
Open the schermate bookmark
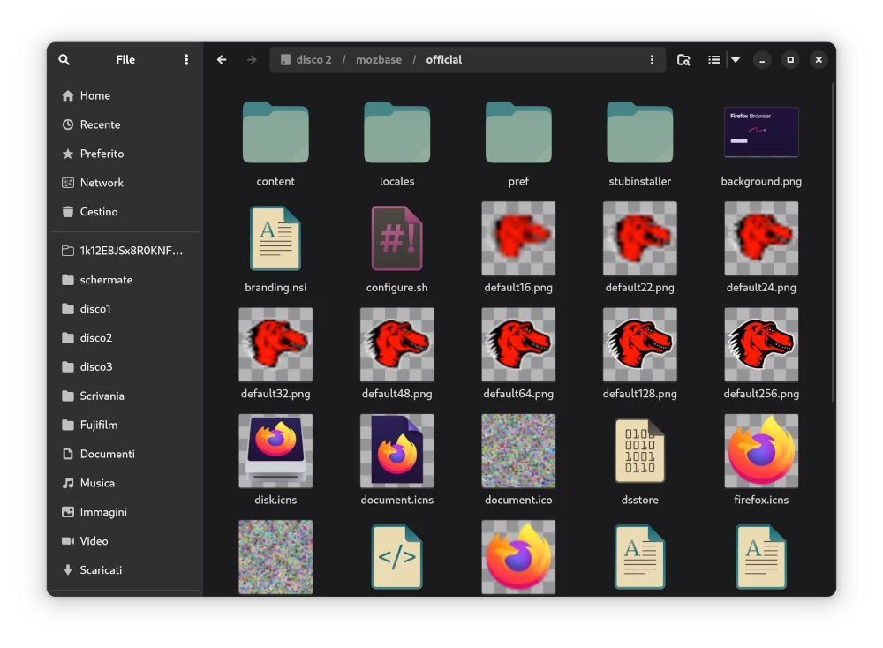click(x=125, y=280)
